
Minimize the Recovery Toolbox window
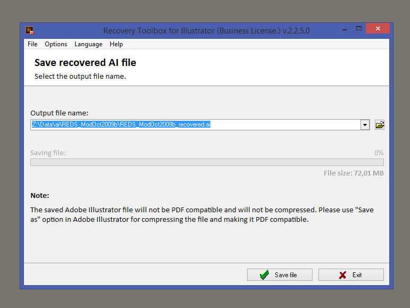345,29
